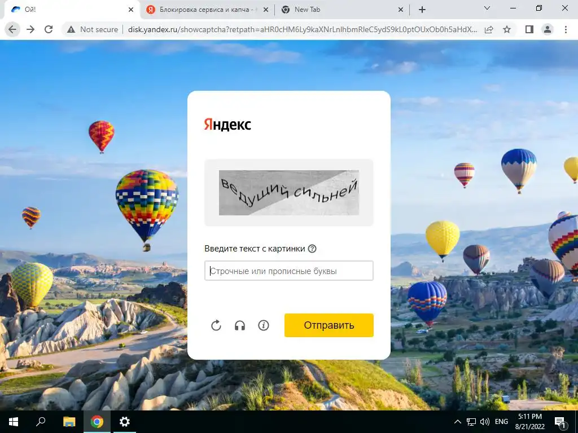
Task: Switch to the Блокировка сервиса и капча tab
Action: 208,10
